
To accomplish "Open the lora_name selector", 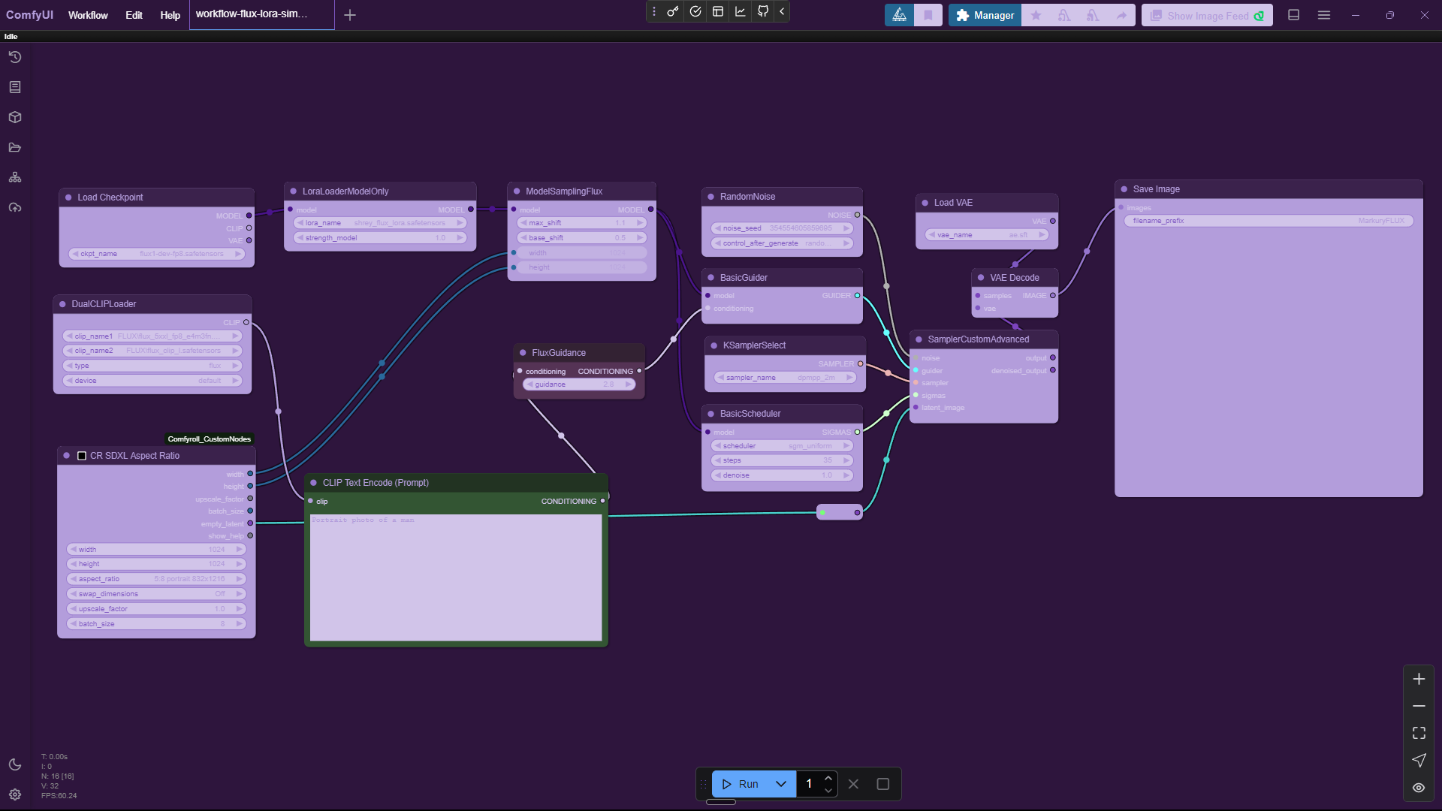I will 380,223.
